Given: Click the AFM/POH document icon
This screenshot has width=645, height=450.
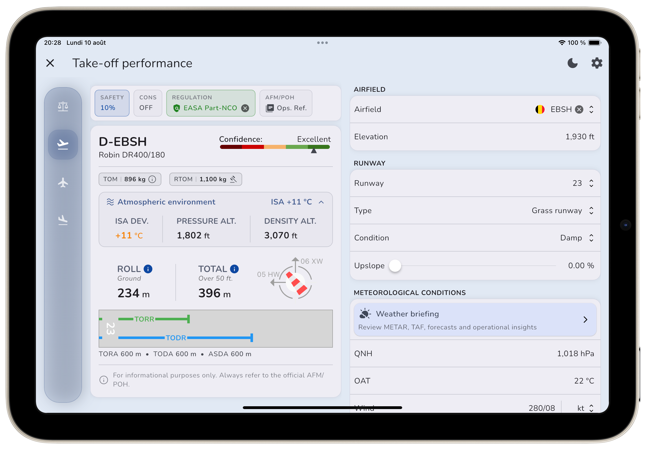Looking at the screenshot, I should point(270,108).
